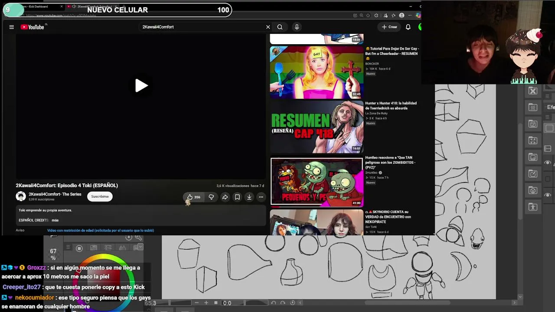
Task: Open the Zombiditos PVZ video thumbnail
Action: click(x=317, y=181)
